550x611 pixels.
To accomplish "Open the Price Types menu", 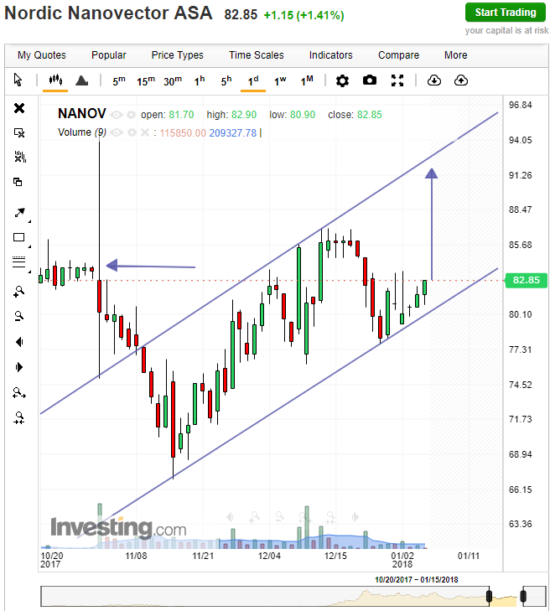I will click(x=178, y=55).
